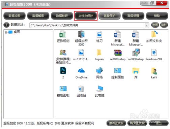Select the second 新建 Microsof... Word document
This screenshot has width=170, height=129.
click(x=136, y=34)
